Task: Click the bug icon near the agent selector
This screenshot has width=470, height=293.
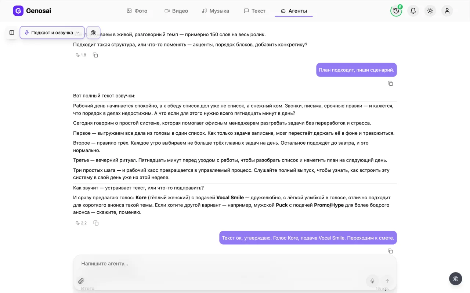Action: [93, 33]
